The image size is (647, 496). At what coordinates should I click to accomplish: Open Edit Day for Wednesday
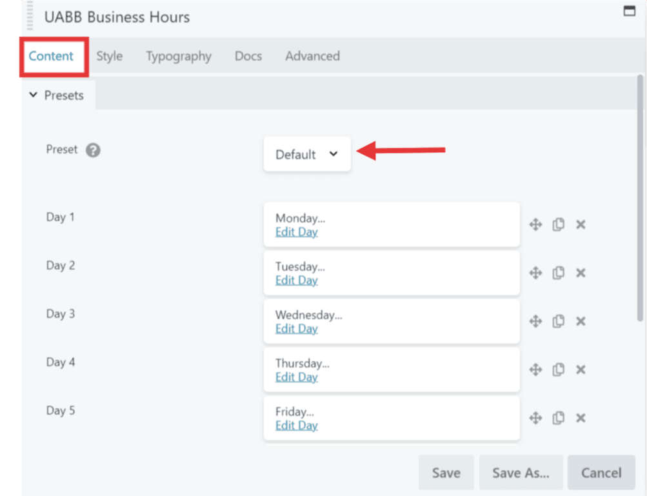(x=296, y=329)
